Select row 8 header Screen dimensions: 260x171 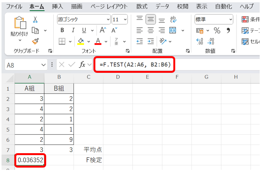[x=8, y=160]
